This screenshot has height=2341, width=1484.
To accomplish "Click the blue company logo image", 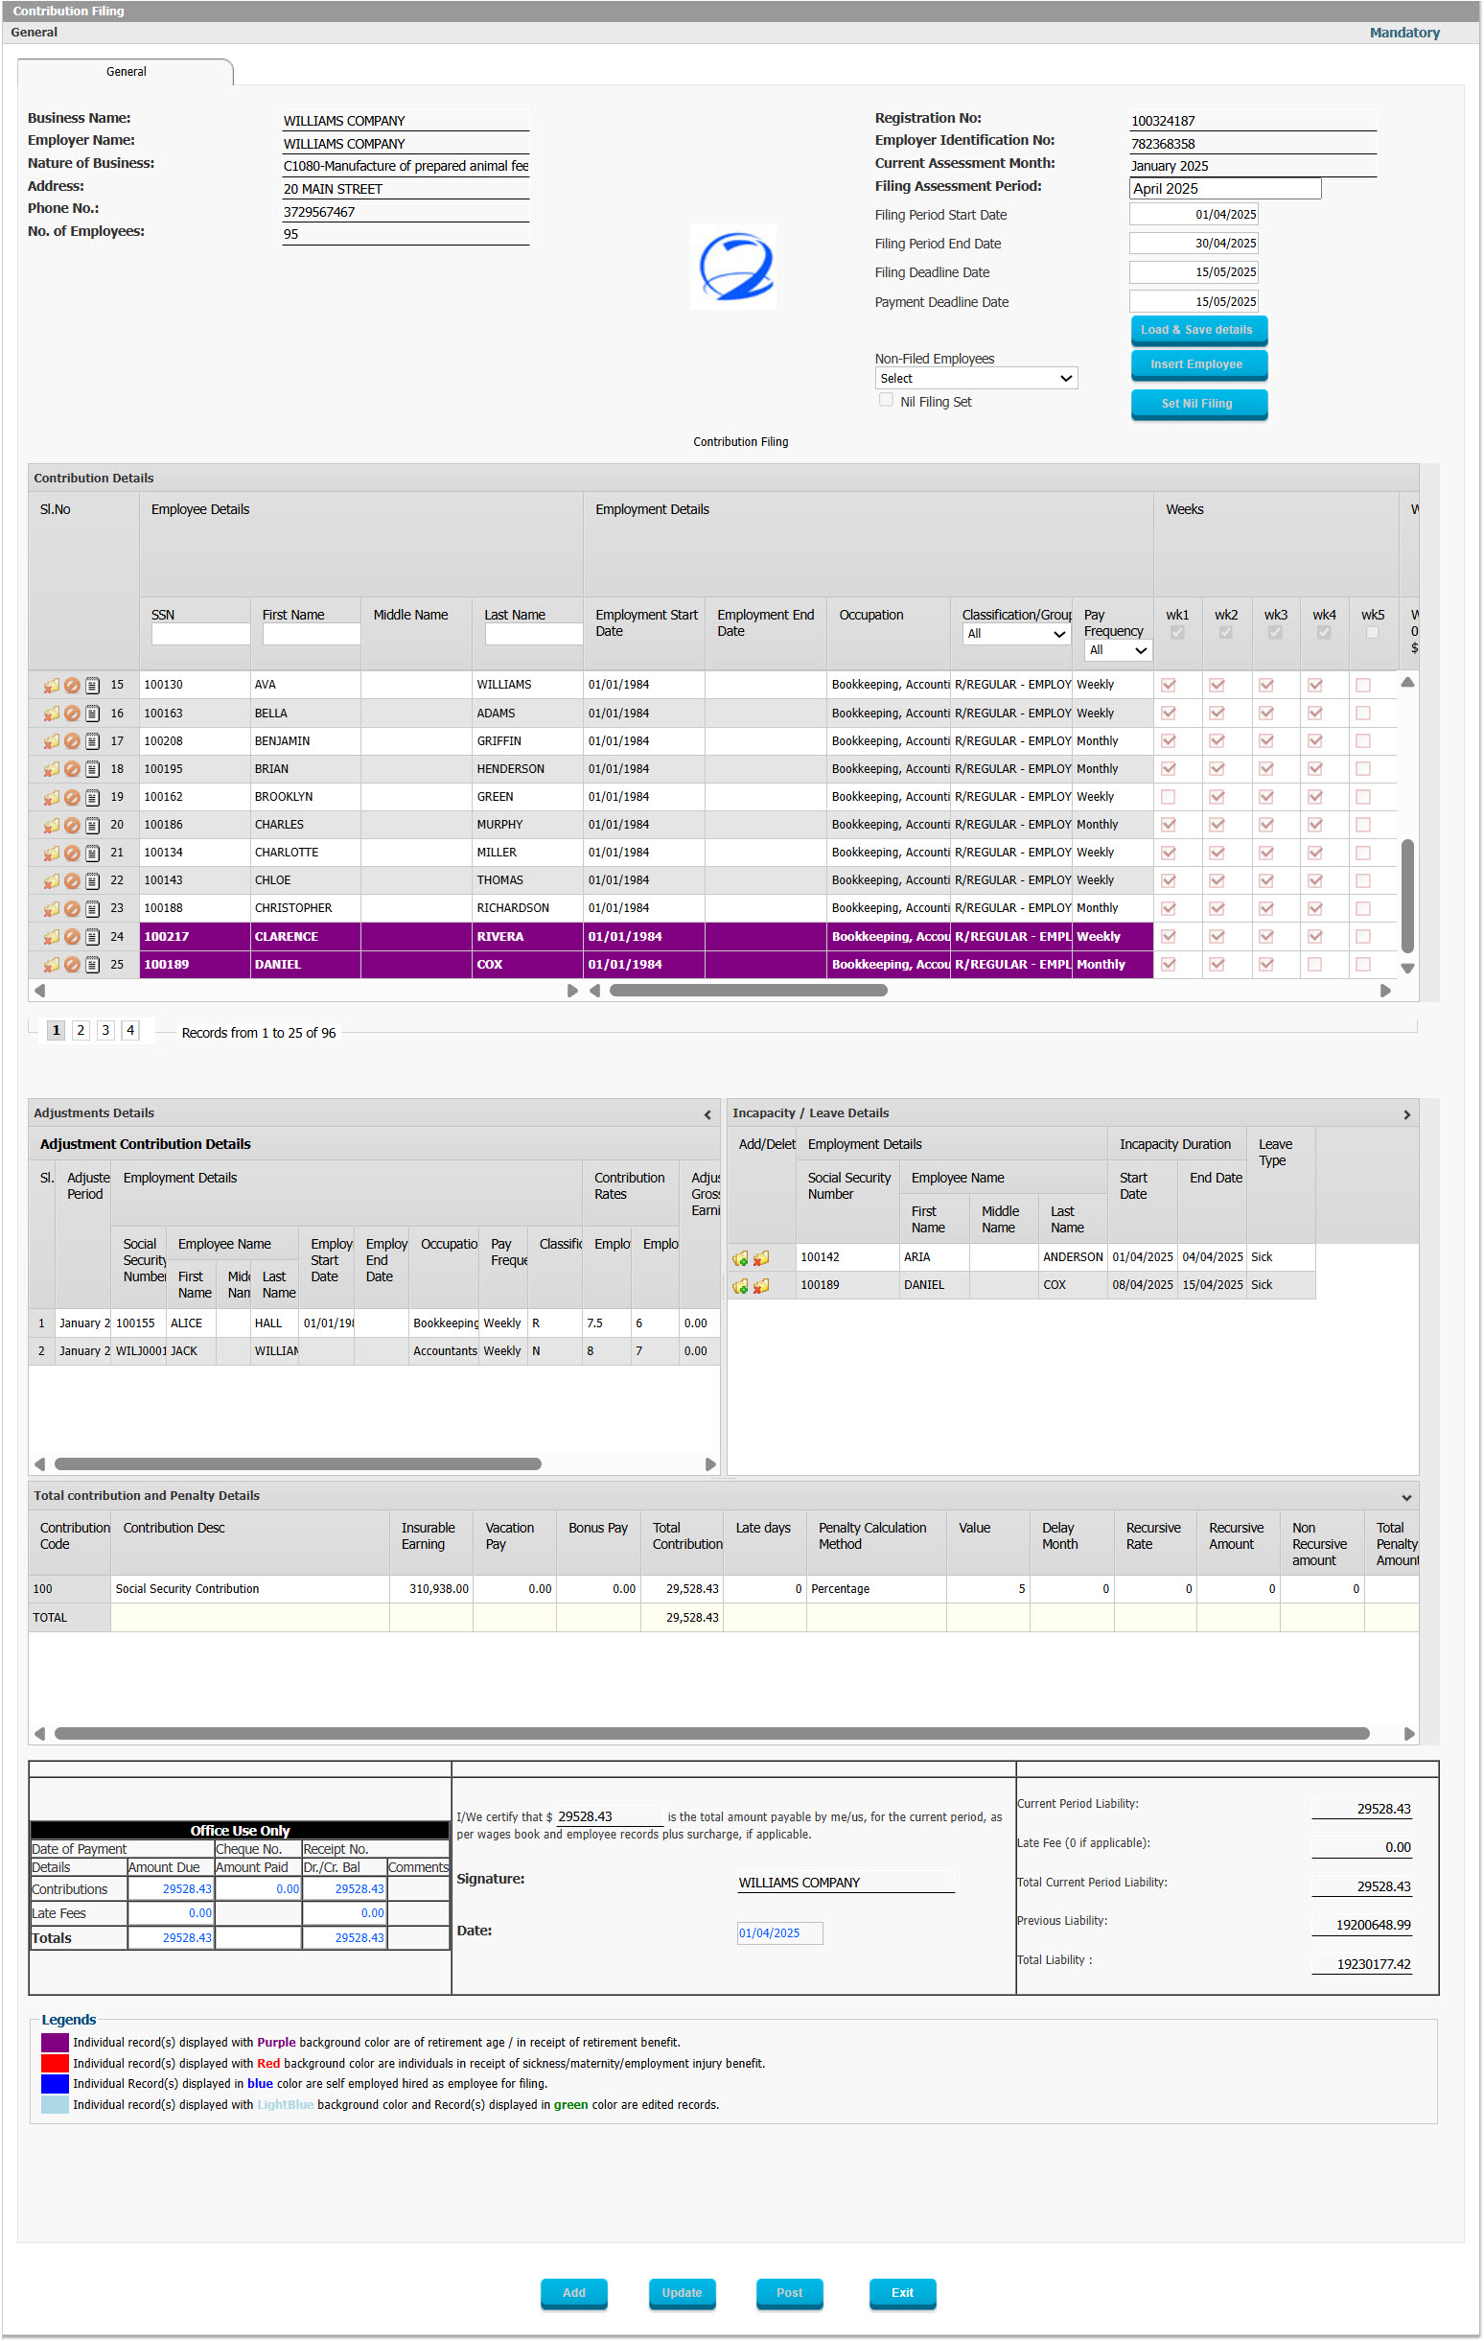I will (733, 267).
